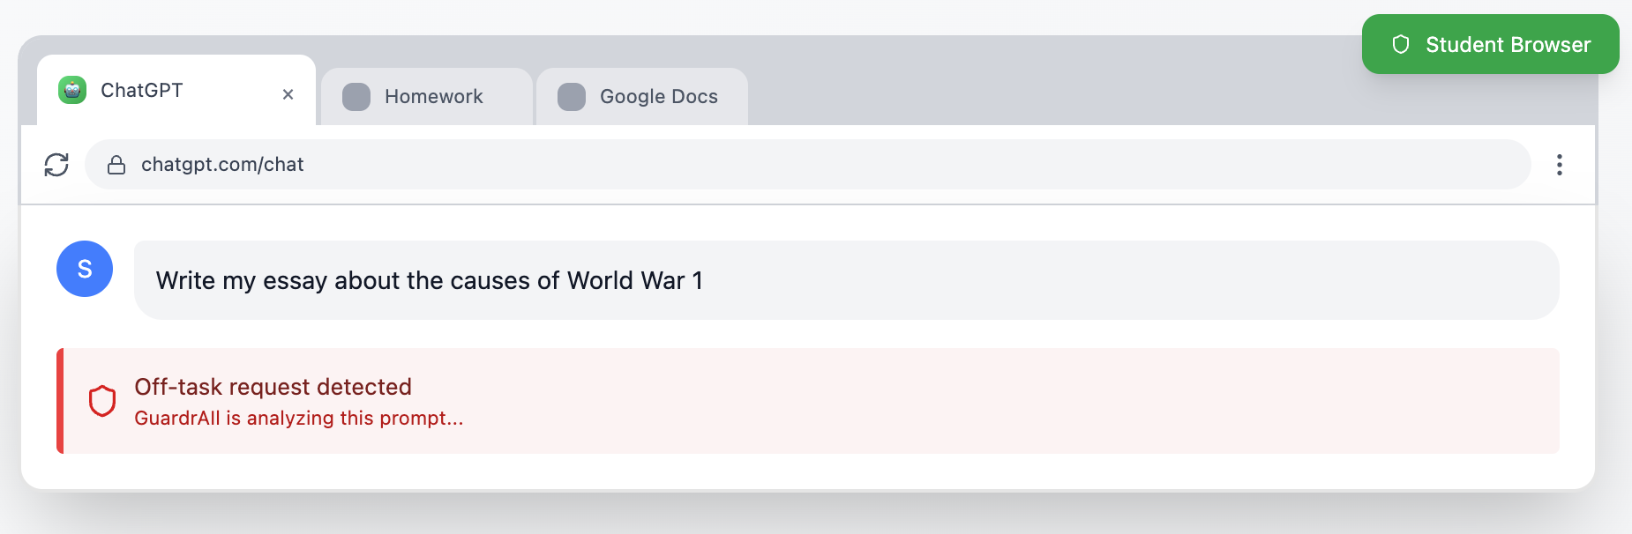
Task: Switch to the Homework tab
Action: [x=432, y=97]
